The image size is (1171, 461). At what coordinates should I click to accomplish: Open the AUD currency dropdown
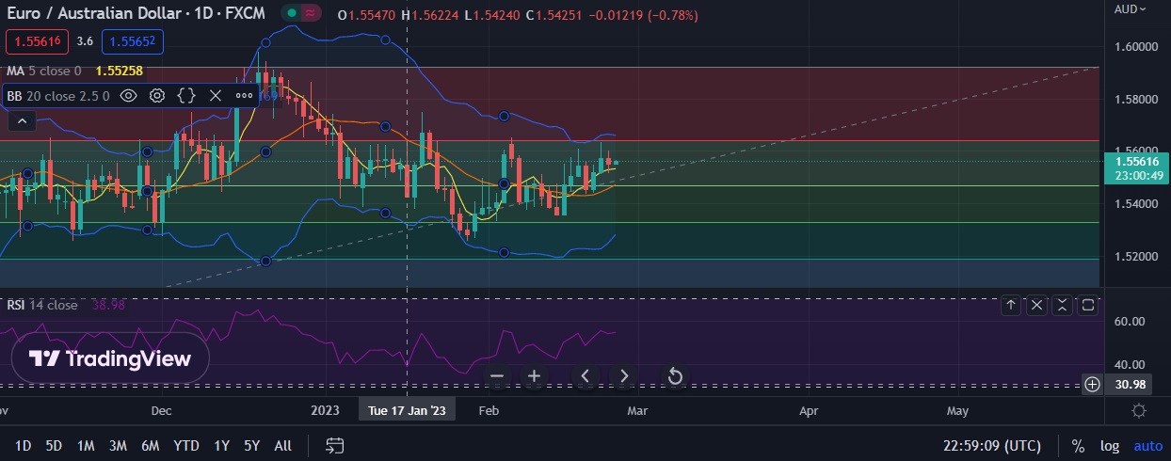point(1131,9)
